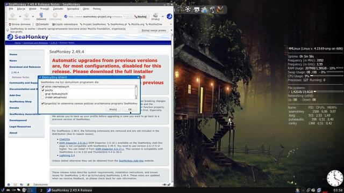Click the site identity icon in address bar
Viewport: 344px width, 193px height.
[x=66, y=17]
